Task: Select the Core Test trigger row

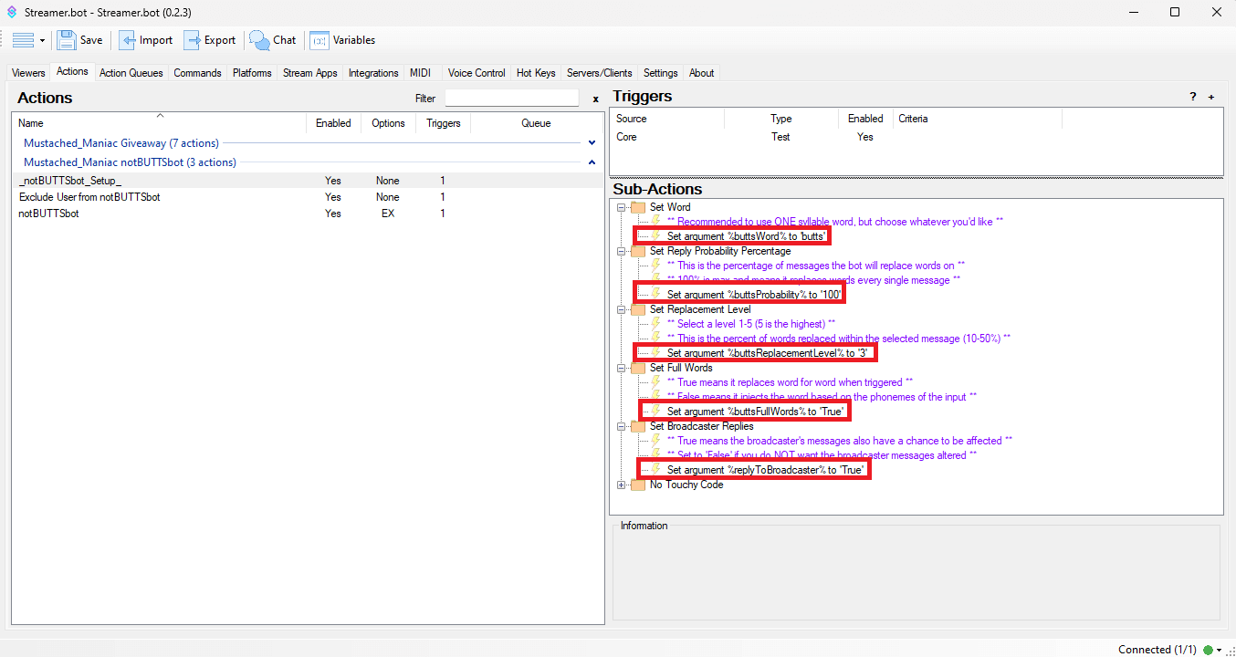Action: point(916,137)
